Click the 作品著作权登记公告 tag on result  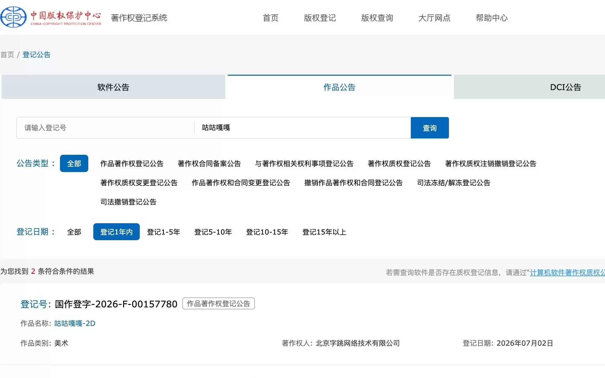point(219,304)
